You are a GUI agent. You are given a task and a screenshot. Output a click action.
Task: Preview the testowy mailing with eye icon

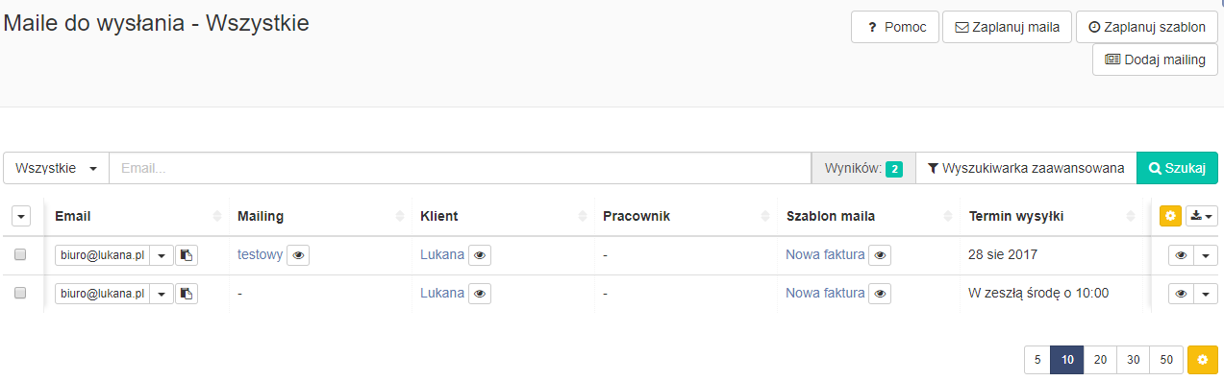(x=298, y=255)
